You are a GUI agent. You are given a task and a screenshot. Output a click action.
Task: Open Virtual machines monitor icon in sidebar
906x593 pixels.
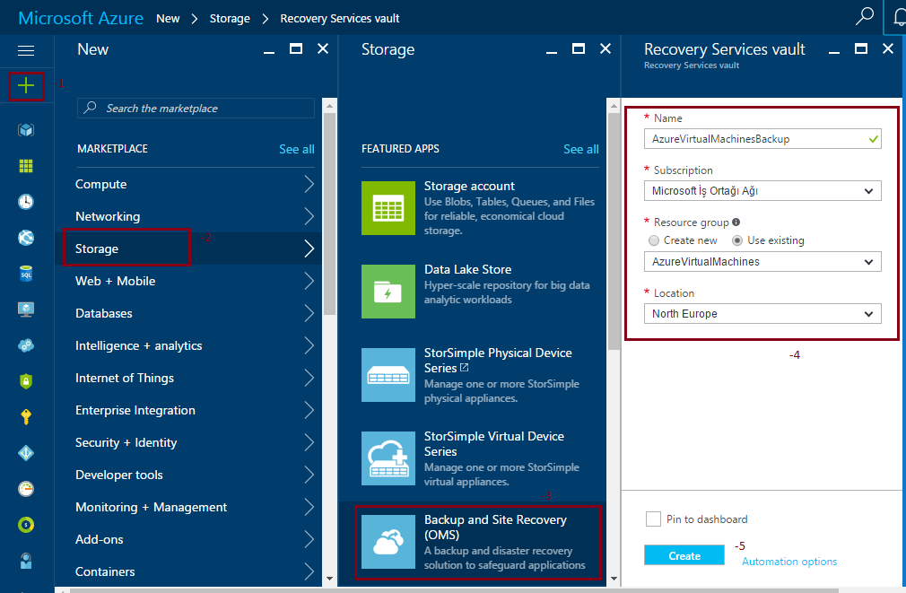click(x=26, y=310)
